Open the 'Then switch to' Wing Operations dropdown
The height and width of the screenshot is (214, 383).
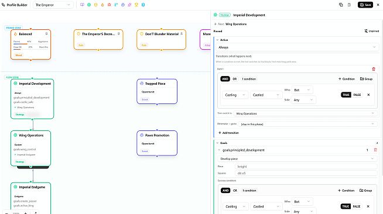pyautogui.click(x=305, y=113)
